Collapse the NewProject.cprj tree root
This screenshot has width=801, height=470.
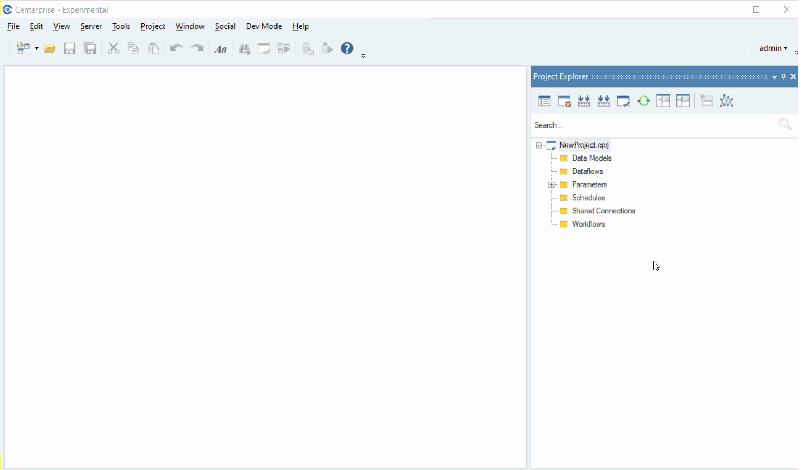(538, 145)
